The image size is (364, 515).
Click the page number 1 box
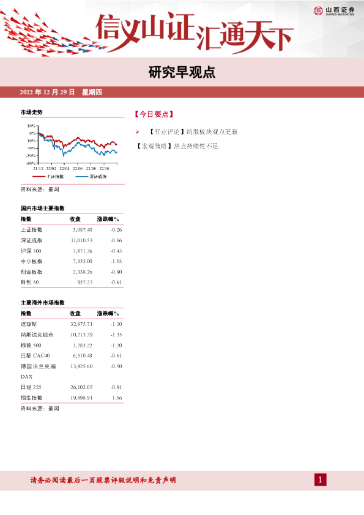pyautogui.click(x=321, y=480)
